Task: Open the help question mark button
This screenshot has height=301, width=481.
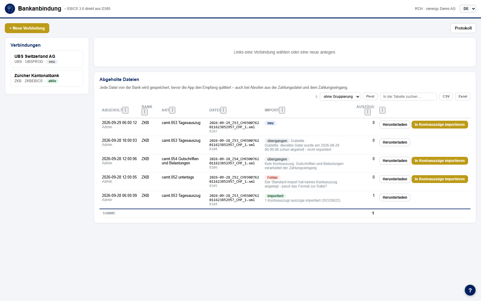Action: 470,290
